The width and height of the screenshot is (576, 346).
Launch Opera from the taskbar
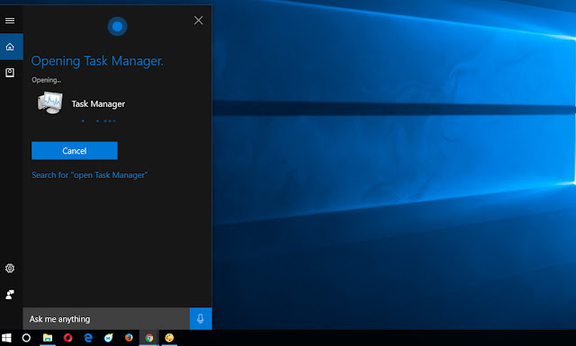68,338
